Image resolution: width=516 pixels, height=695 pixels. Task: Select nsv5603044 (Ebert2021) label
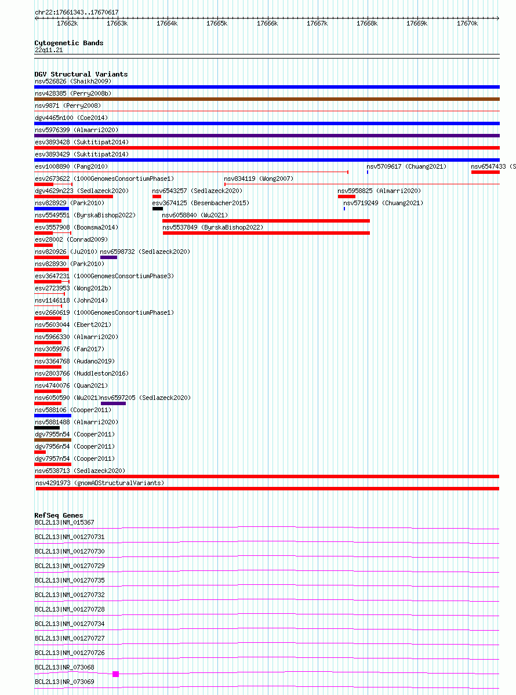pyautogui.click(x=73, y=325)
